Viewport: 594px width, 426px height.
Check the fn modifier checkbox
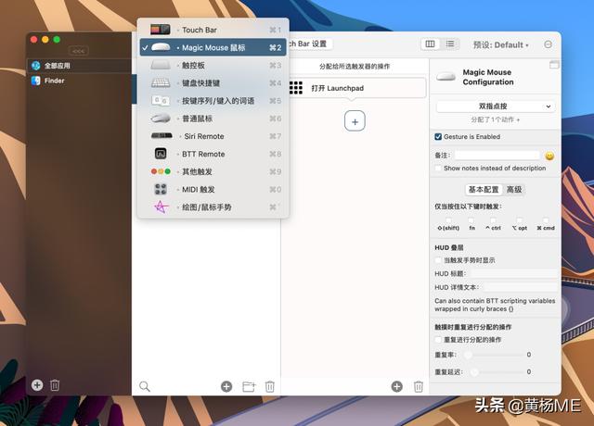471,220
